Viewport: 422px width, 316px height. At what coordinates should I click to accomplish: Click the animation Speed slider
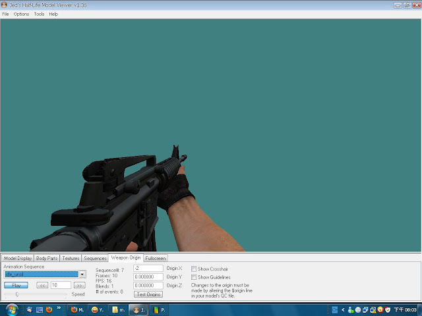click(35, 294)
